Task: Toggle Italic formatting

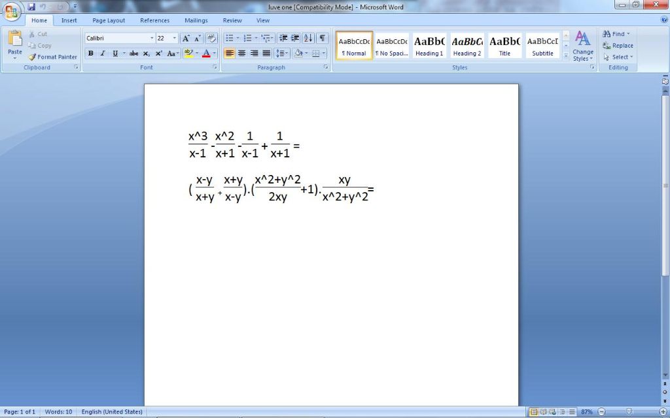Action: 103,54
